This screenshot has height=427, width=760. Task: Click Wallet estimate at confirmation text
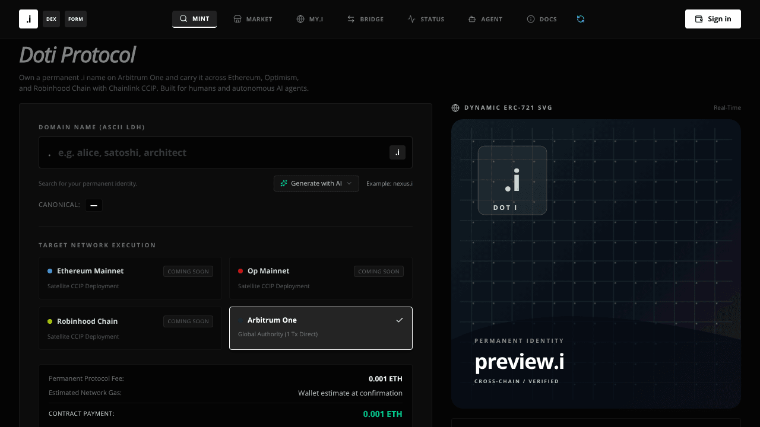coord(350,393)
